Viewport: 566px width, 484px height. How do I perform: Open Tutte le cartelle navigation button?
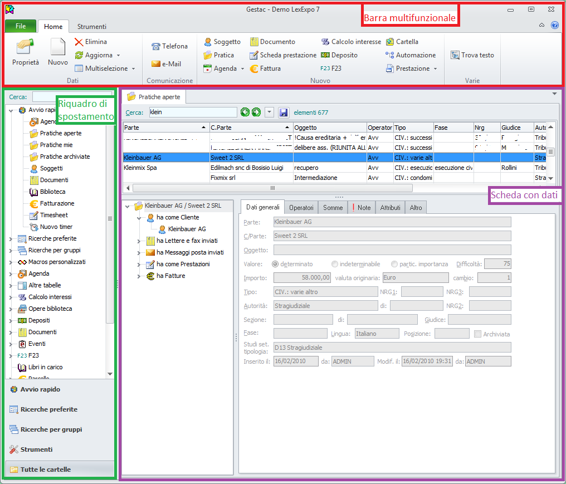(60, 470)
